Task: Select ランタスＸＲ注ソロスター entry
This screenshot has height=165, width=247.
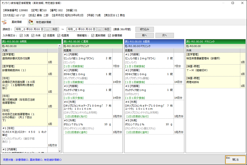Action: click(x=30, y=137)
